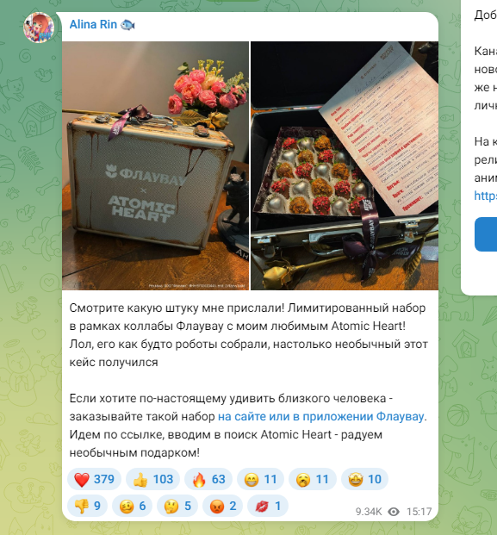
Task: Select the angry face reaction (2)
Action: coord(223,506)
